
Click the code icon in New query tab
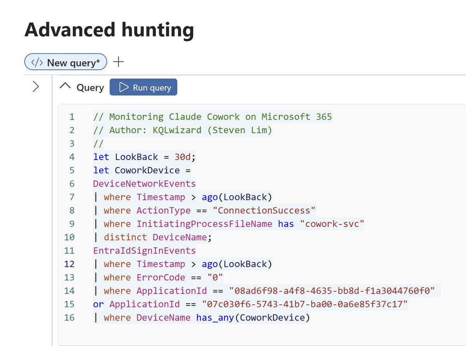coord(37,63)
